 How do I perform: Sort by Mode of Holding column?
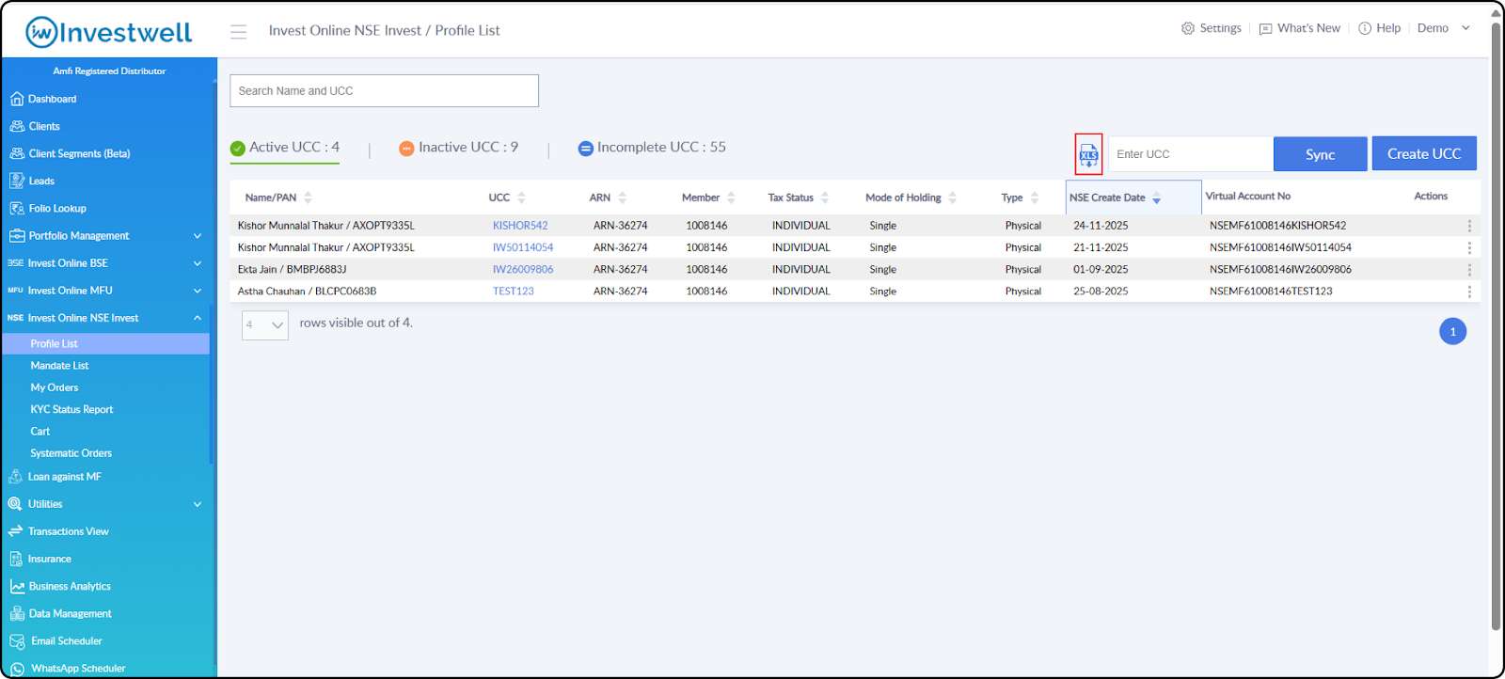[x=952, y=197]
